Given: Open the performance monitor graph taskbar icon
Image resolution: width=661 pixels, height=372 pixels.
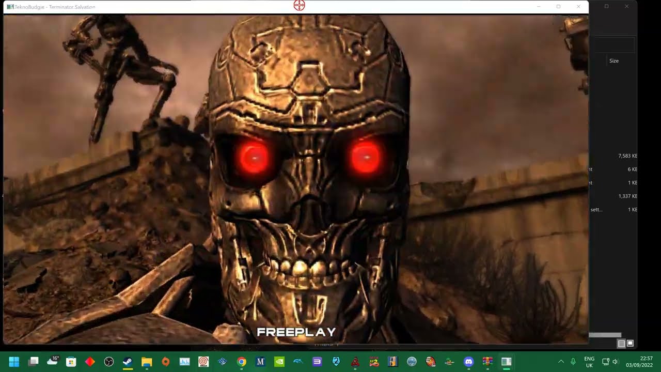Looking at the screenshot, I should [184, 362].
